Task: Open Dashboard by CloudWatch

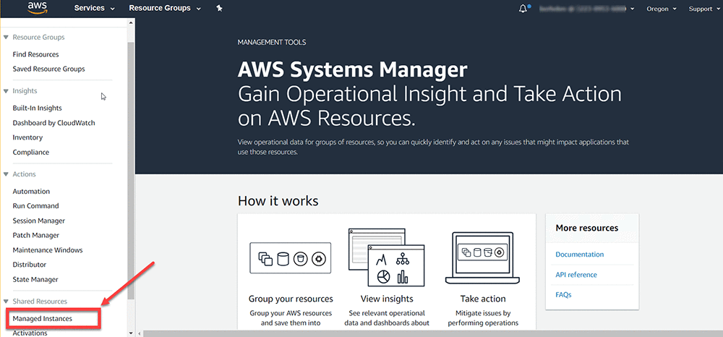Action: coord(54,123)
